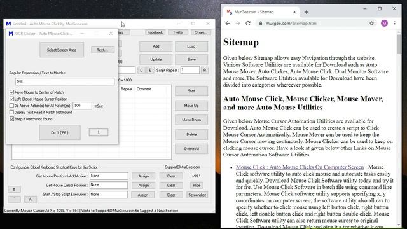Click the R button next to Script Repeat
The image size is (407, 229).
click(205, 70)
